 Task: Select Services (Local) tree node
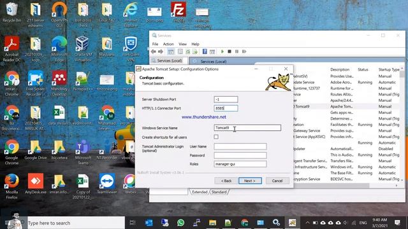click(x=170, y=60)
